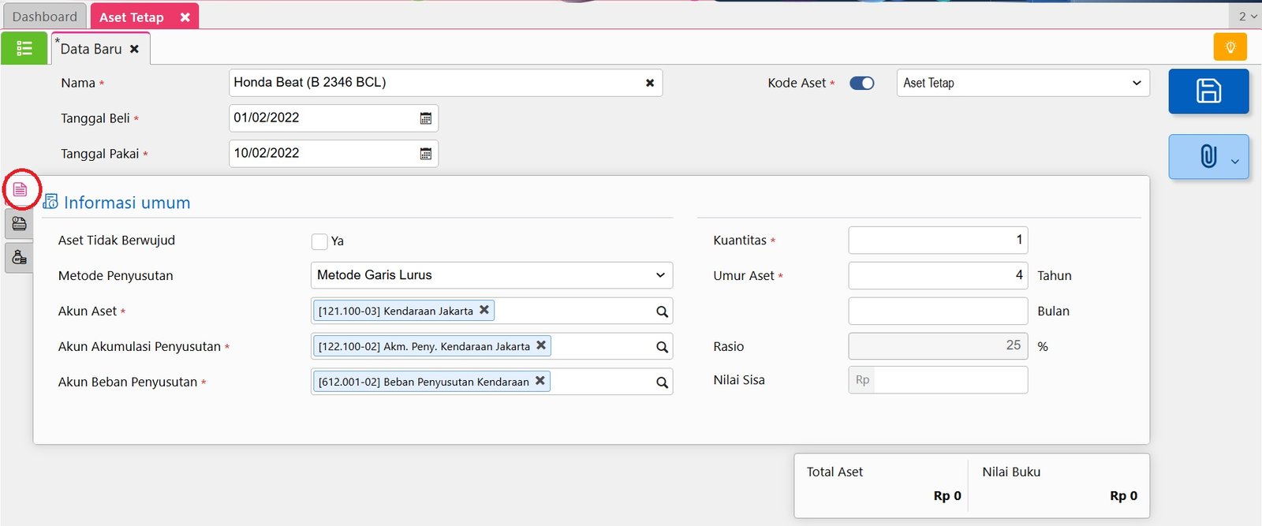Image resolution: width=1262 pixels, height=526 pixels.
Task: Switch to the Dashboard tab
Action: pyautogui.click(x=45, y=17)
